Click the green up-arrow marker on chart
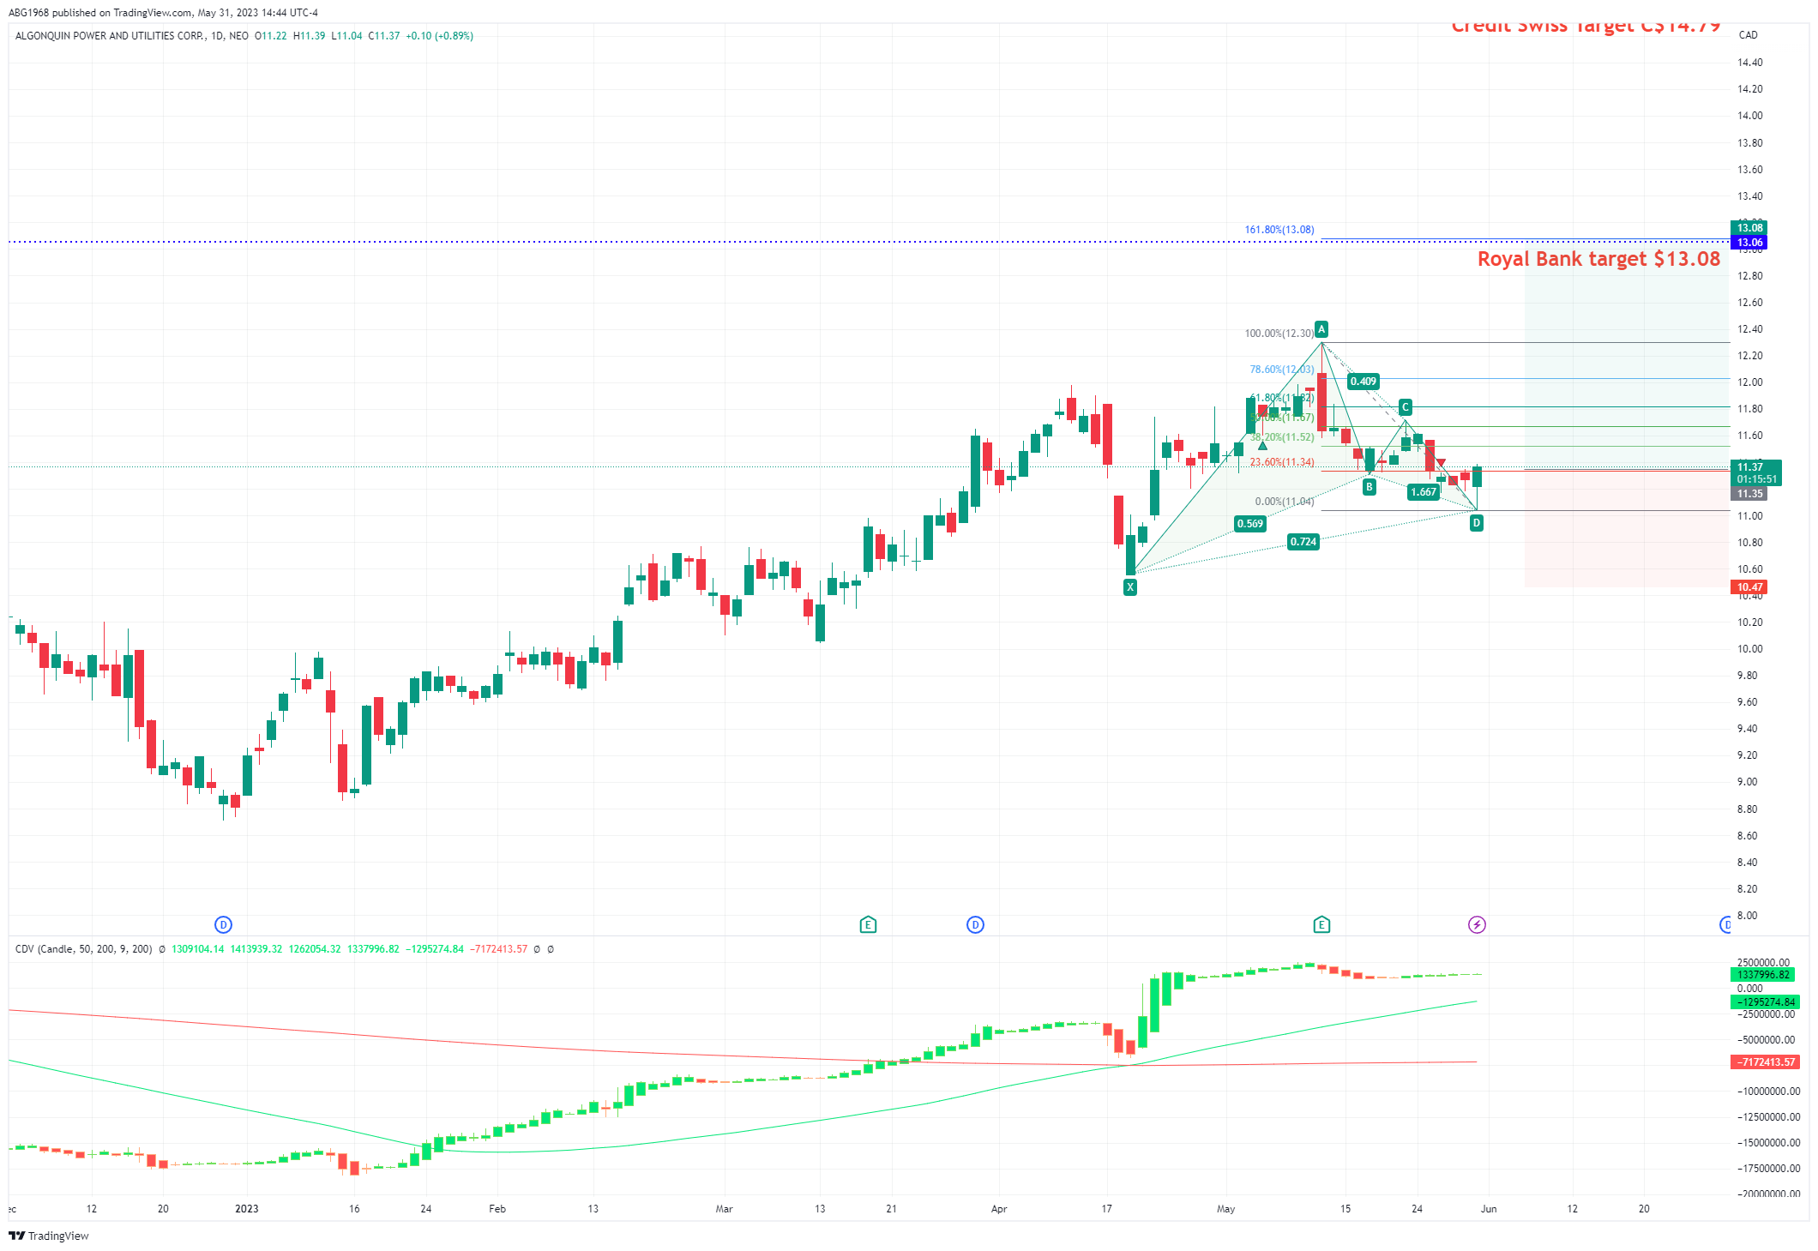1818x1251 pixels. tap(1262, 446)
